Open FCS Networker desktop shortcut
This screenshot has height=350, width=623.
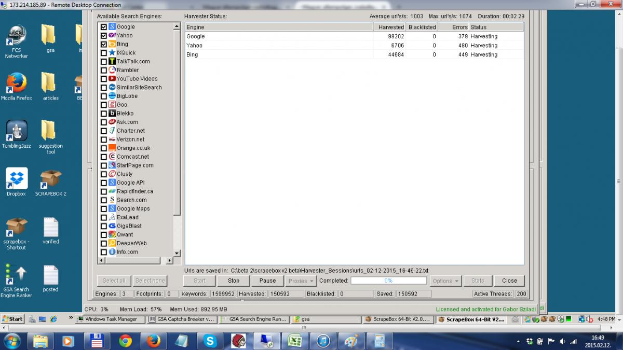pyautogui.click(x=16, y=41)
